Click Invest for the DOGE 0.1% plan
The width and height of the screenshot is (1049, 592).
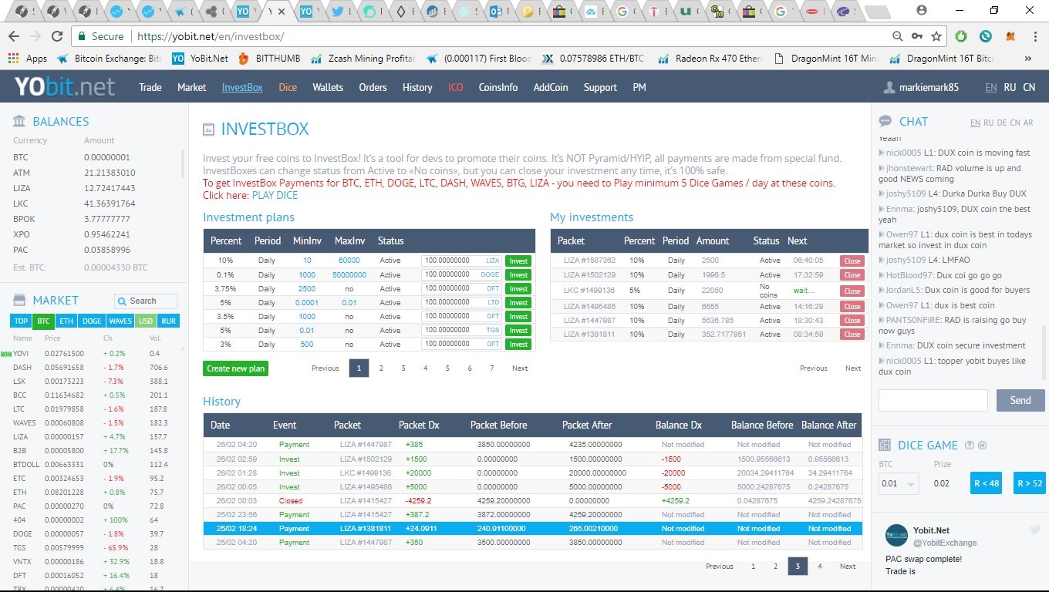pos(518,275)
